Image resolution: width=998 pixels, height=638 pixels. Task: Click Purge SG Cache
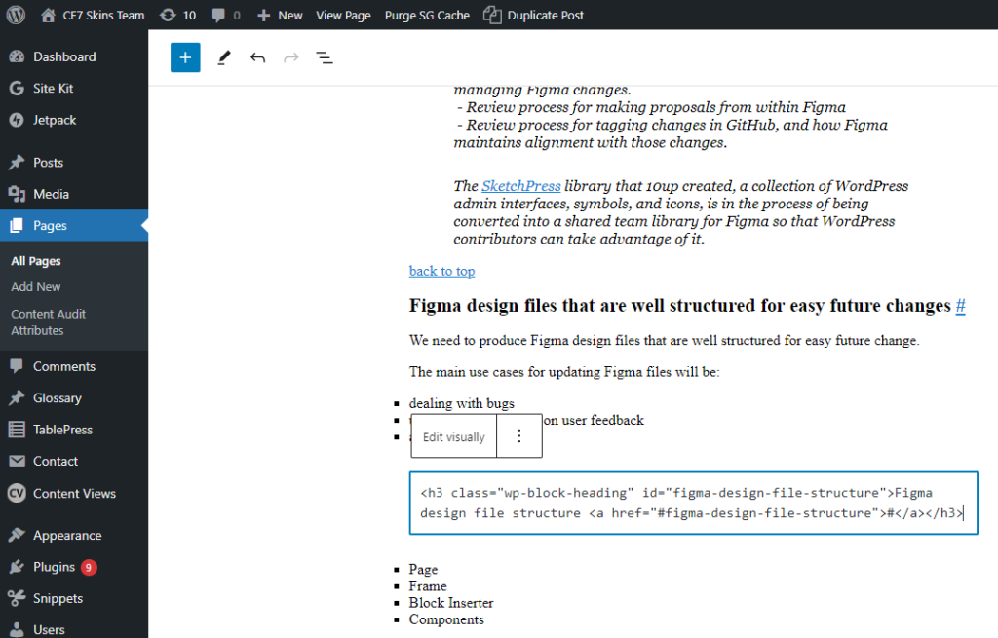pos(427,15)
